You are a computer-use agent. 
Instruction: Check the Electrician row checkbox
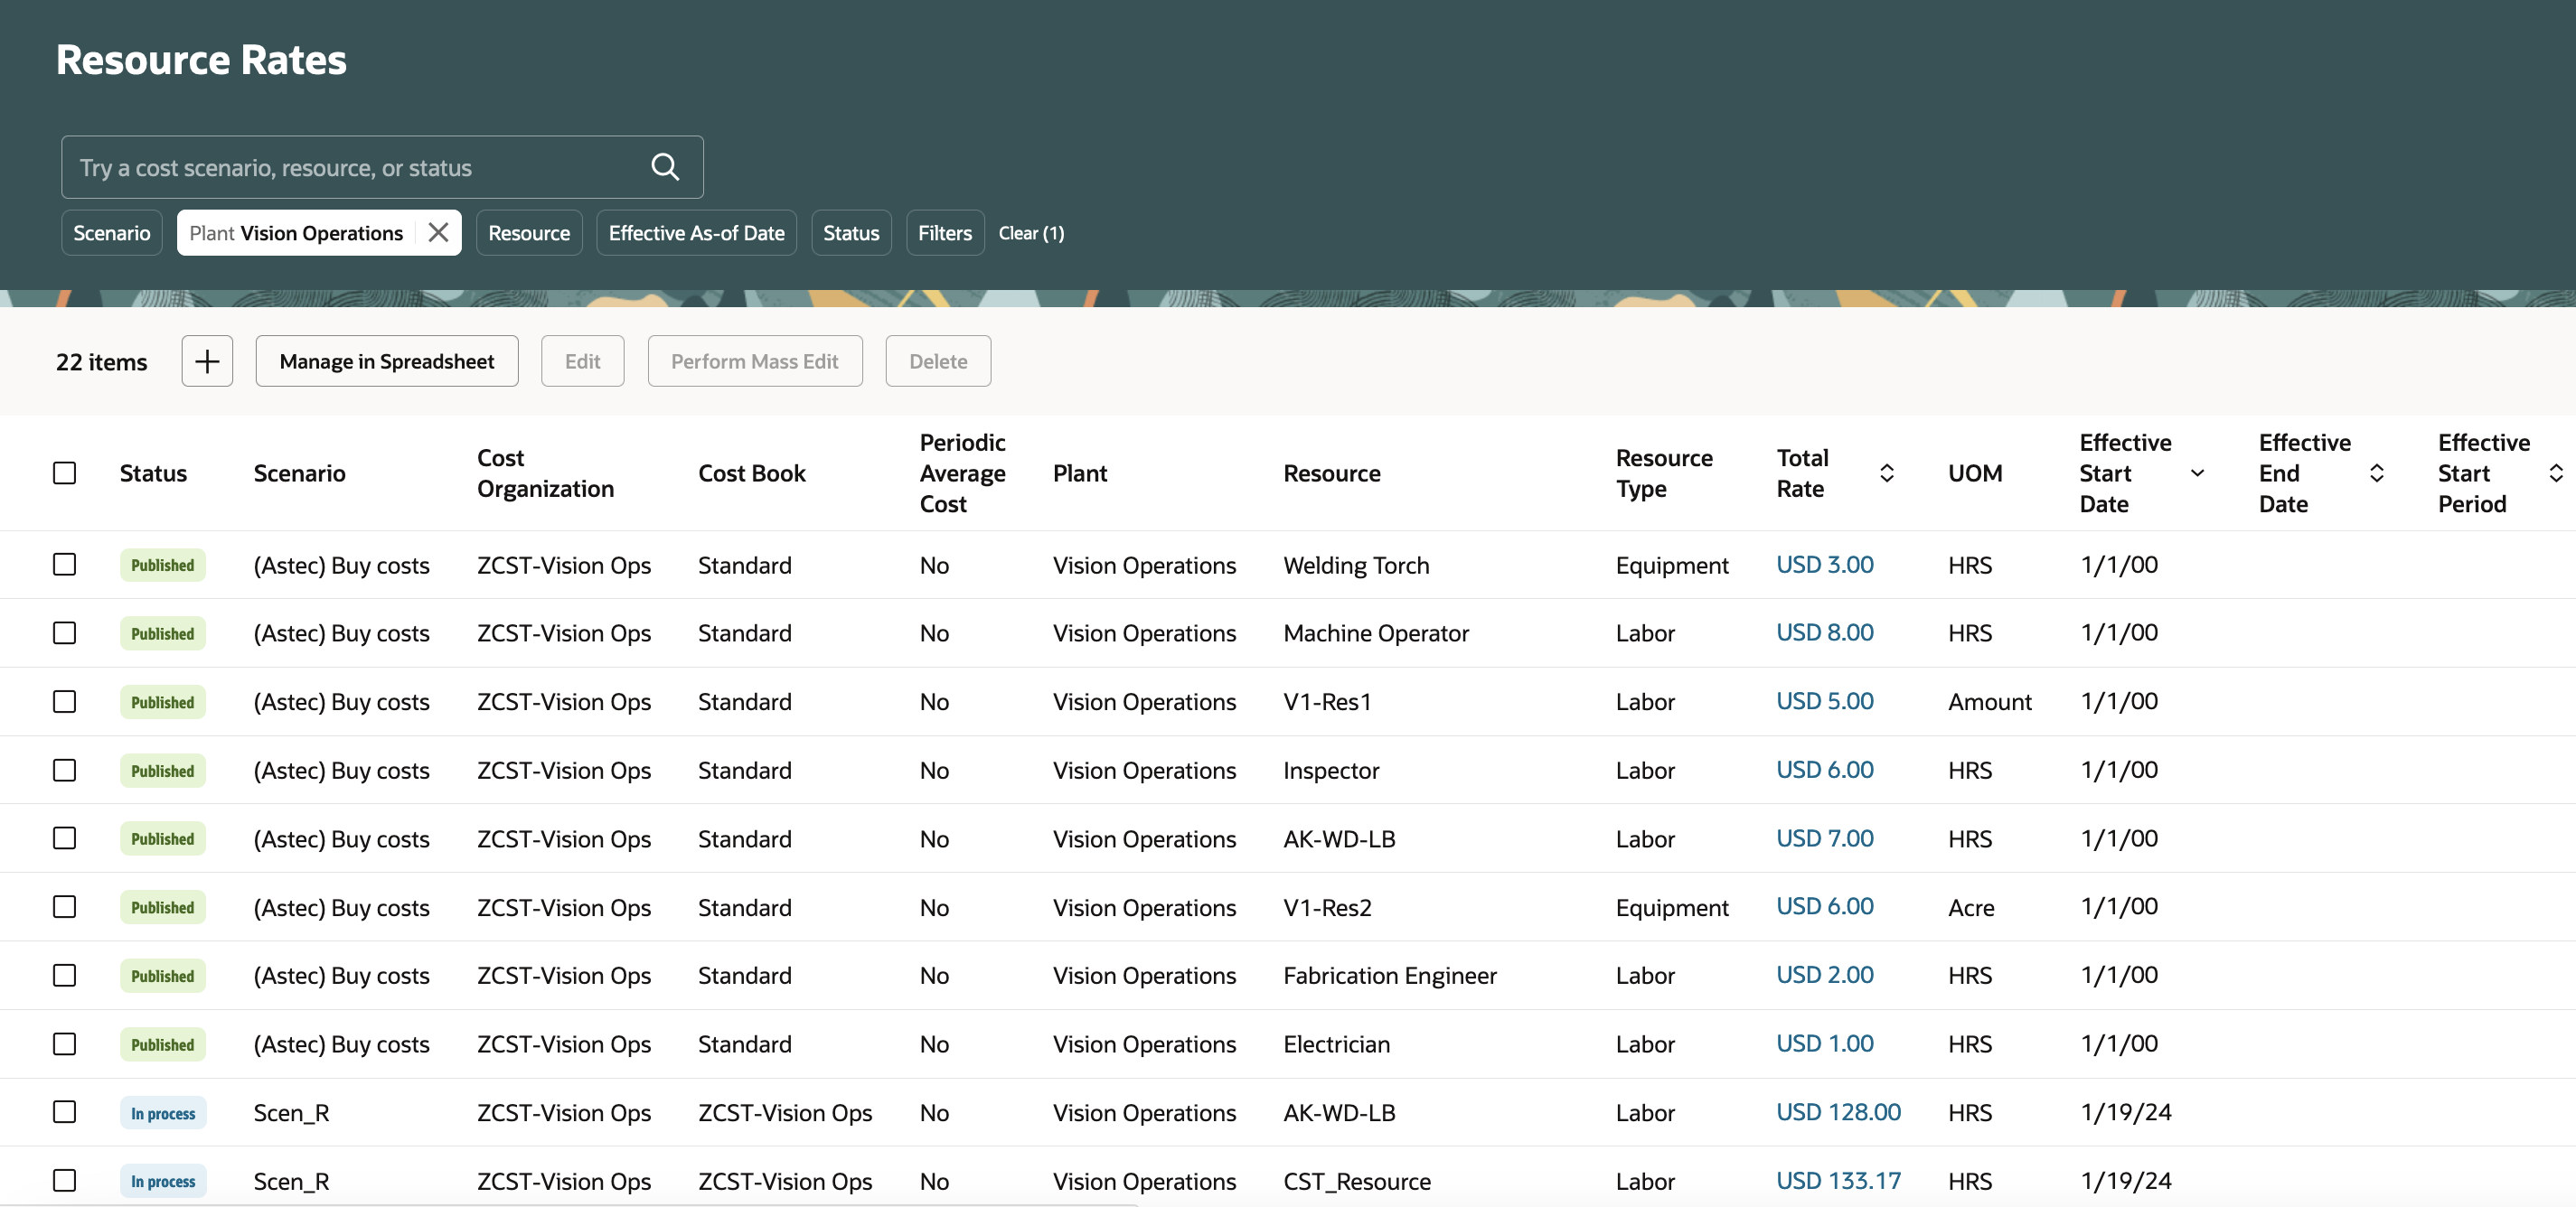click(x=64, y=1043)
